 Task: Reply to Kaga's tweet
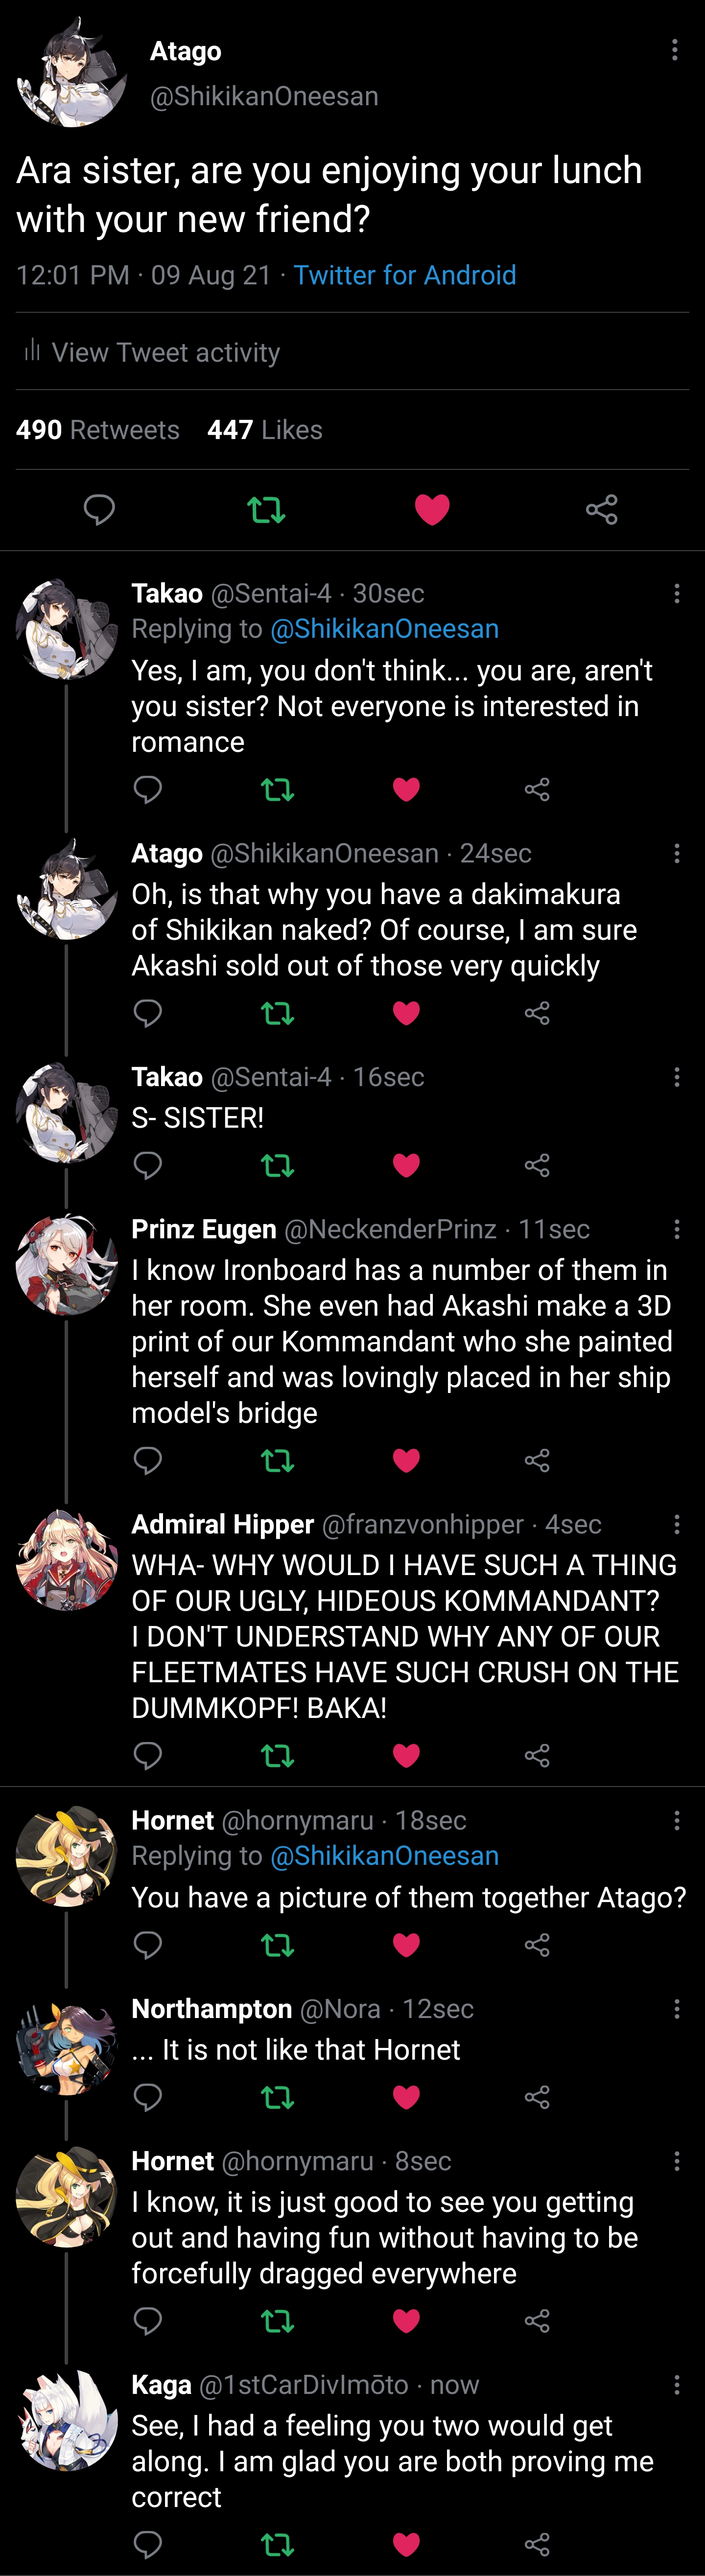148,2544
